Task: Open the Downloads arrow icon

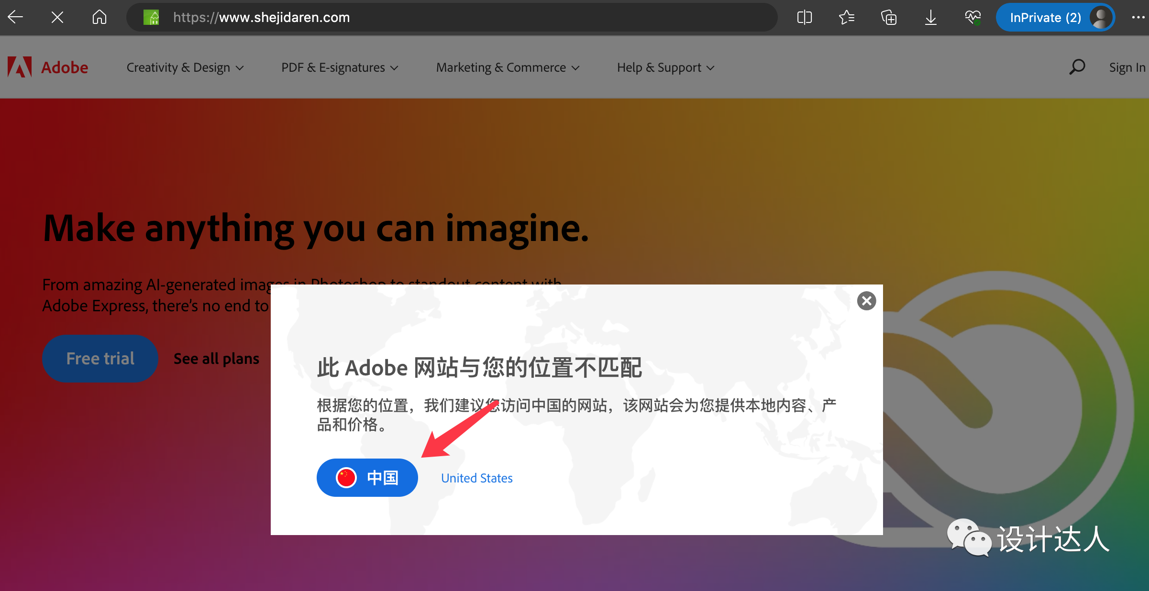Action: pyautogui.click(x=930, y=18)
